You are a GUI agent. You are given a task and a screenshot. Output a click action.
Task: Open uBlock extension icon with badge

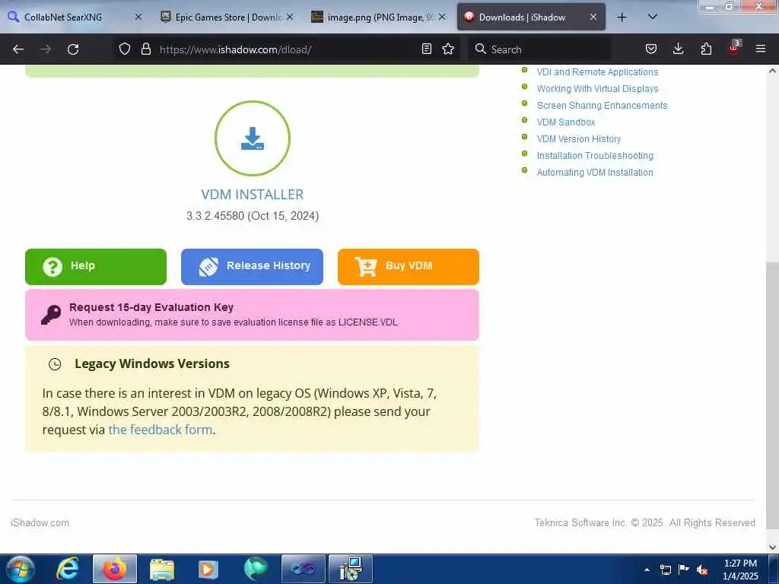734,48
